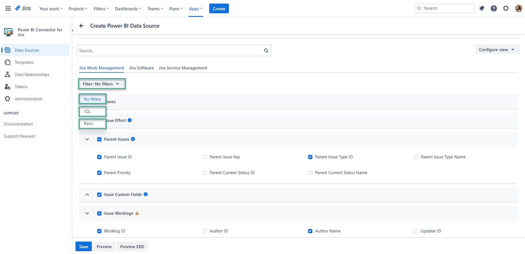Switch to Jira Work Management tab
This screenshot has height=254, width=525.
coord(102,68)
